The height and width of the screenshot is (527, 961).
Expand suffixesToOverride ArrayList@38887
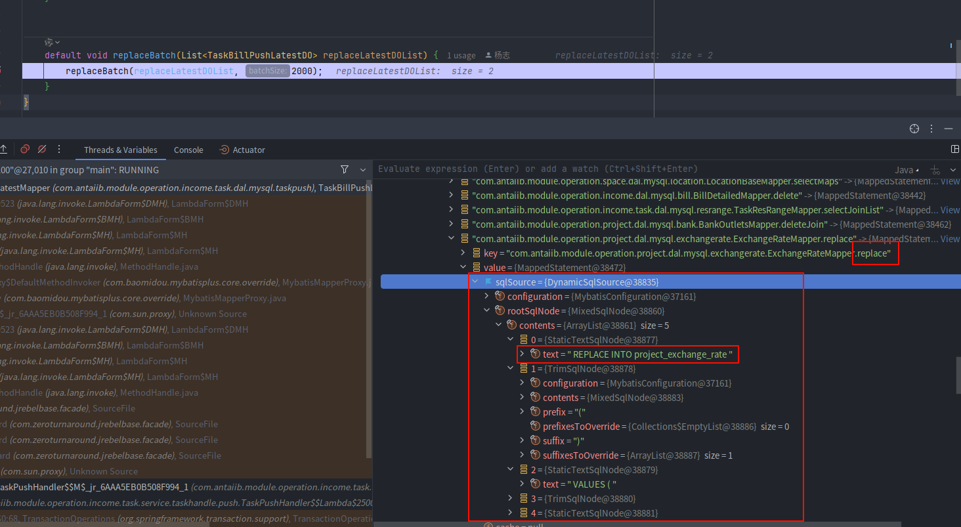point(522,455)
